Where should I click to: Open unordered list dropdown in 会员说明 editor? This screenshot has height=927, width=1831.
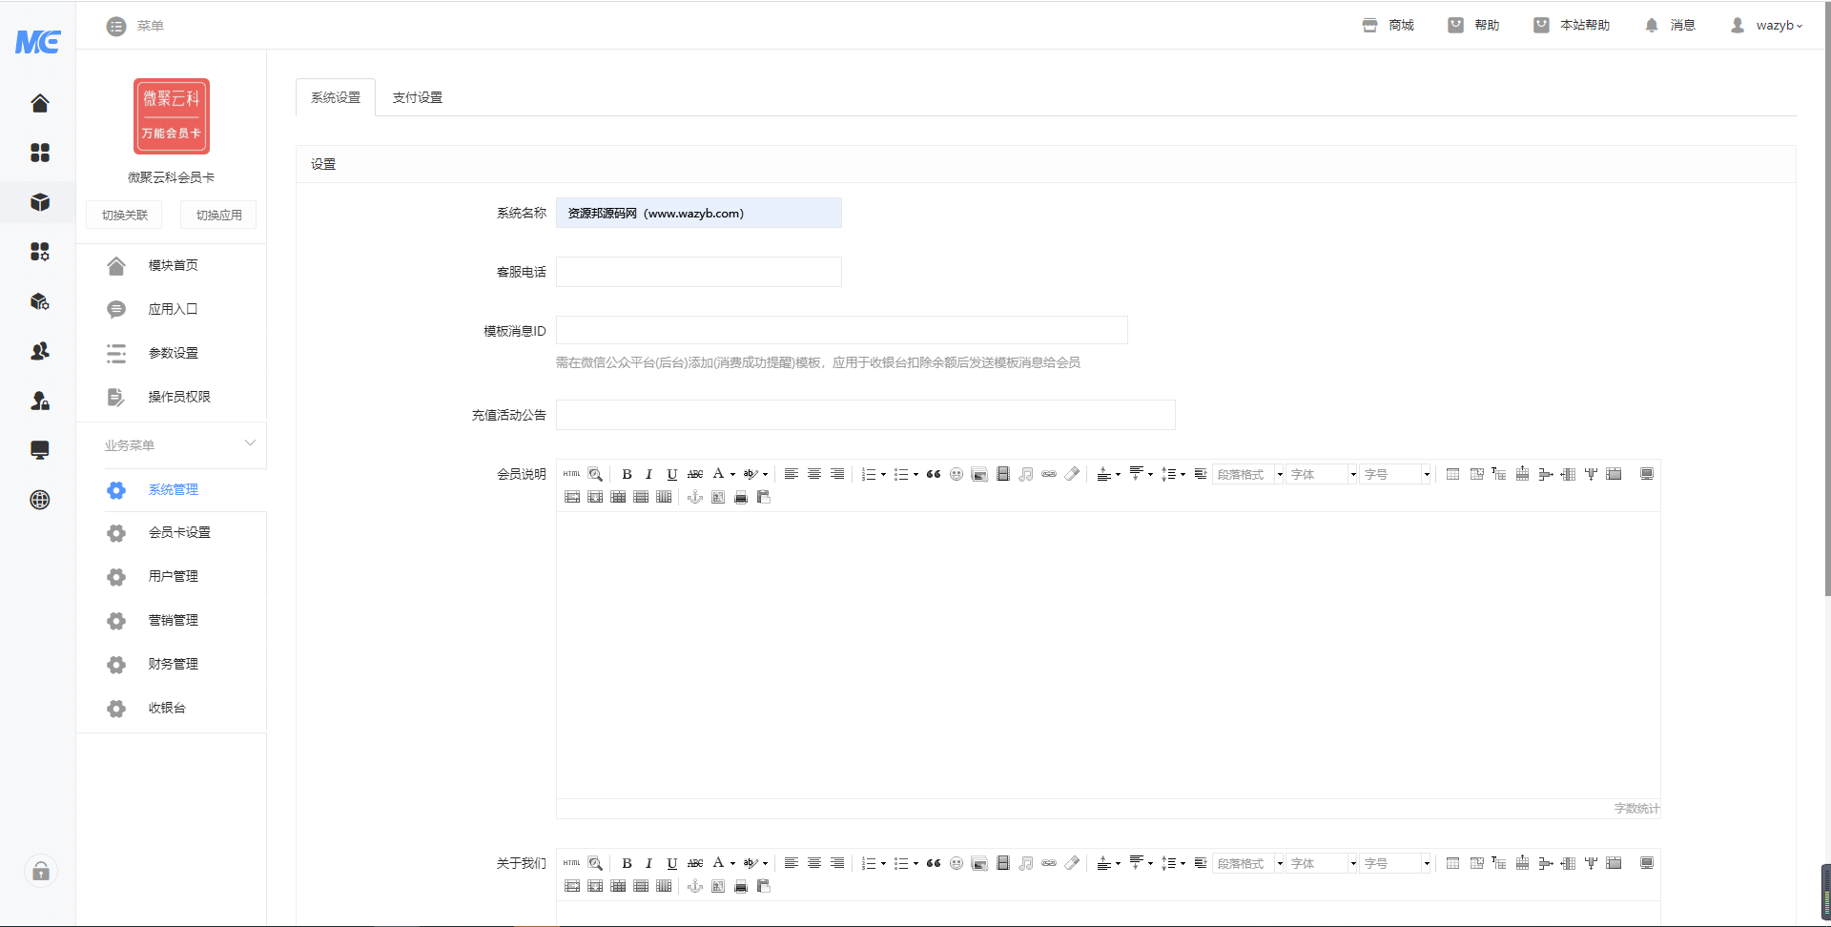pos(915,474)
